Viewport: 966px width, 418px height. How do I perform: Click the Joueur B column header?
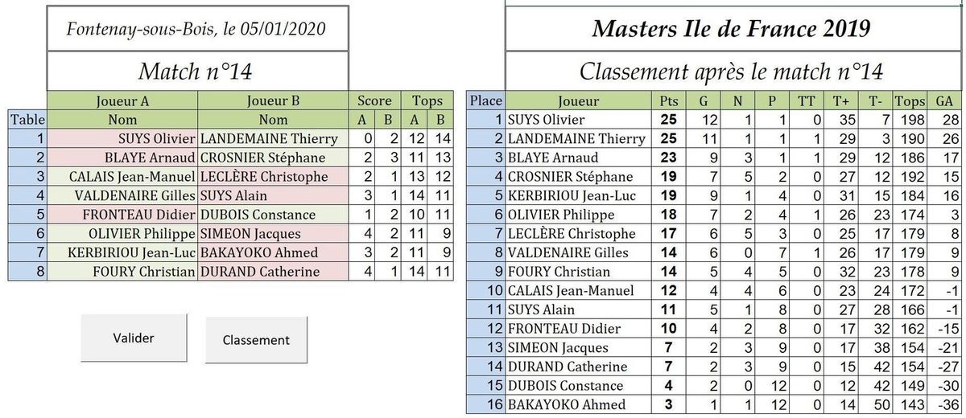click(273, 101)
